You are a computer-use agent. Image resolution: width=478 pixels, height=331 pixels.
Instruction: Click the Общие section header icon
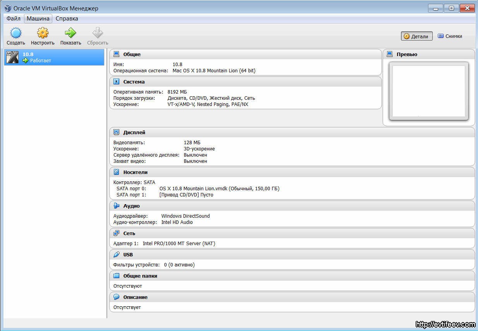(117, 54)
